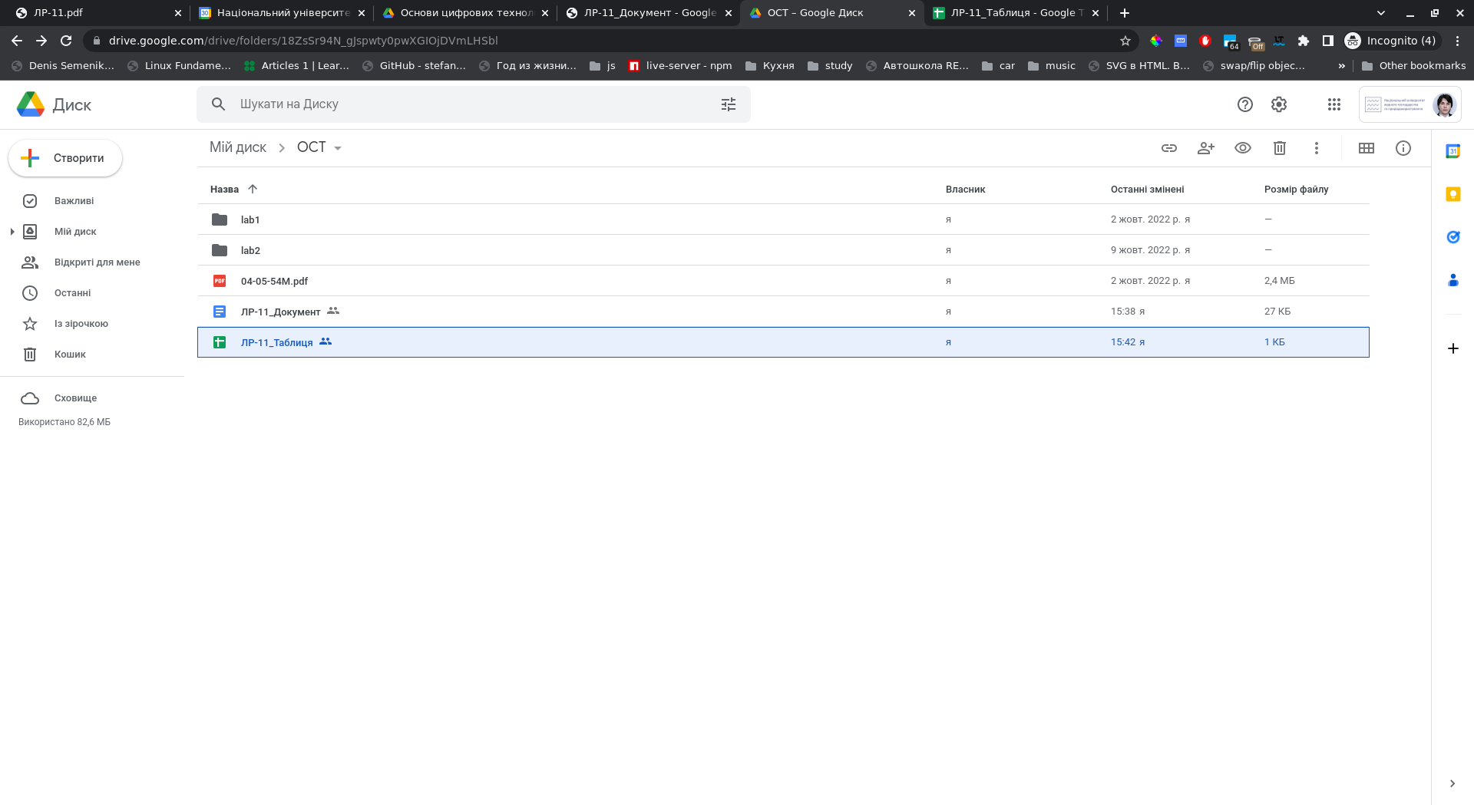Expand the OCT folder breadcrumb dropdown

point(338,148)
